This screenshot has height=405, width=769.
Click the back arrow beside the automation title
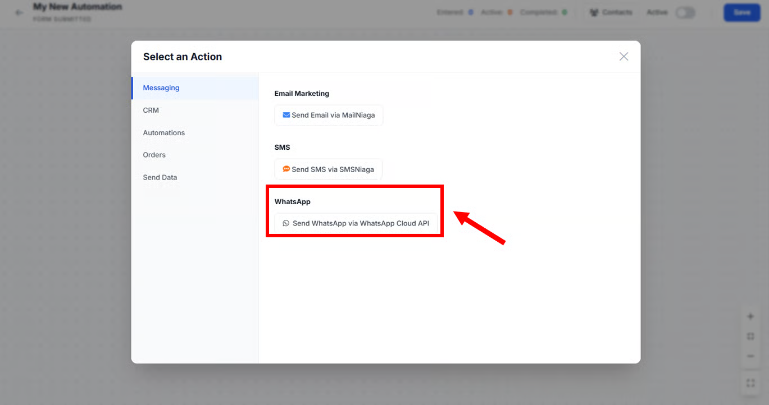[20, 12]
